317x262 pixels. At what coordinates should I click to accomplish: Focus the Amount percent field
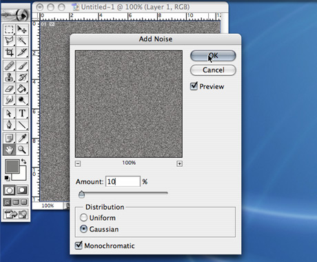123,181
